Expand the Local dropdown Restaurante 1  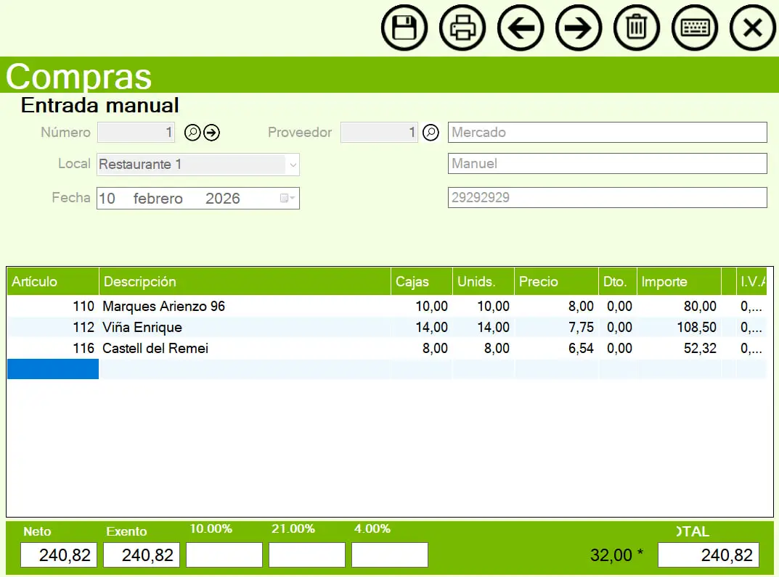293,165
